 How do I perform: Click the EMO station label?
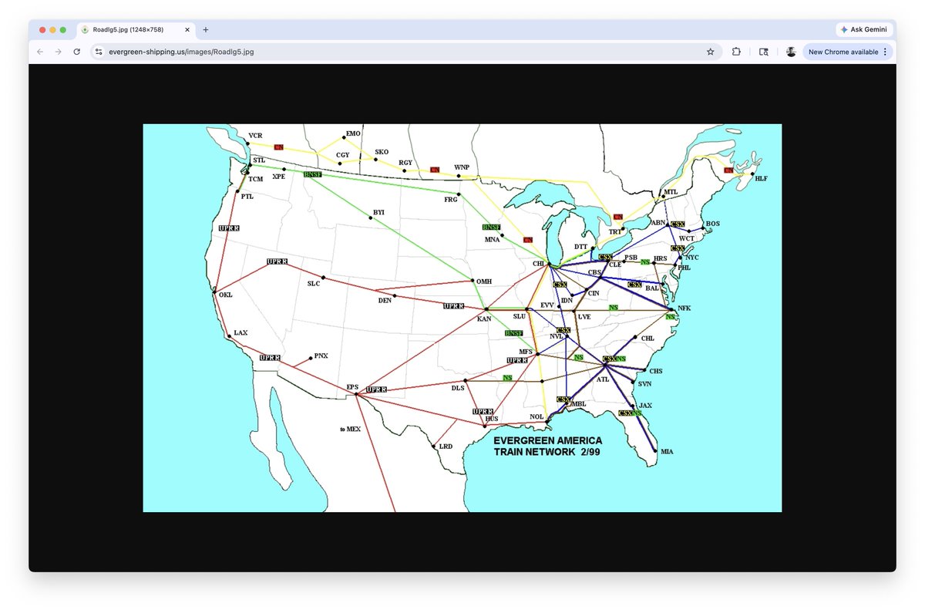353,133
